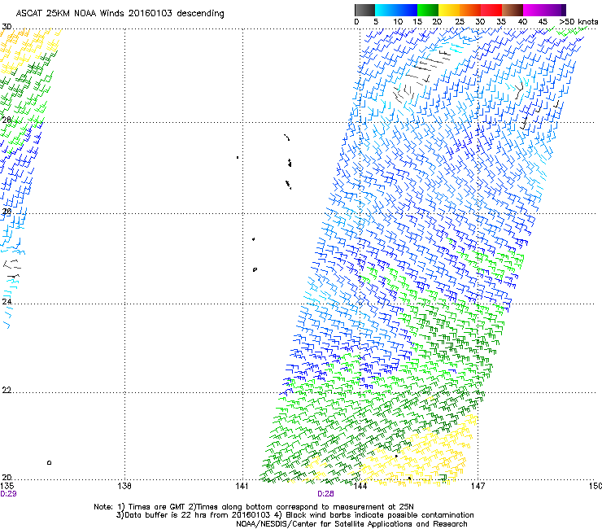Click the longitude label '141'
Image resolution: width=602 pixels, height=529 pixels.
[x=242, y=487]
